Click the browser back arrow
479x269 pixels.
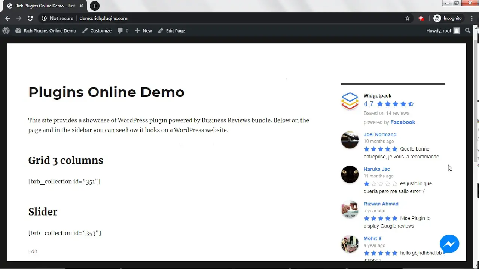click(7, 18)
